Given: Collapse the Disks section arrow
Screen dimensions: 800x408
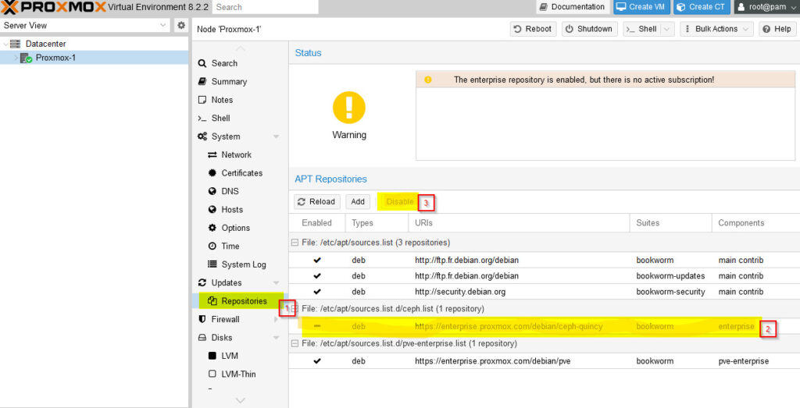Looking at the screenshot, I should 276,338.
